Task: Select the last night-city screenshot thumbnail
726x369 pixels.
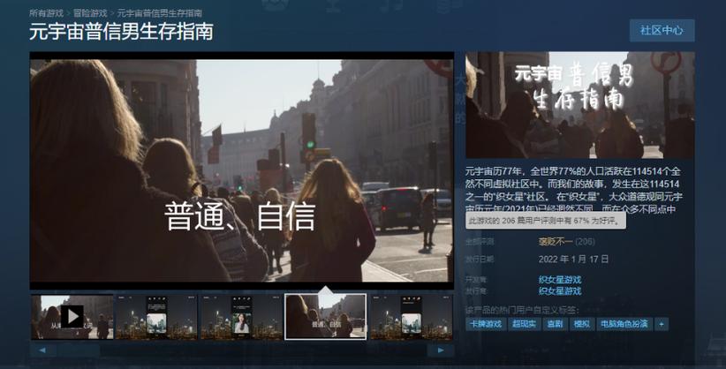Action: (x=412, y=317)
